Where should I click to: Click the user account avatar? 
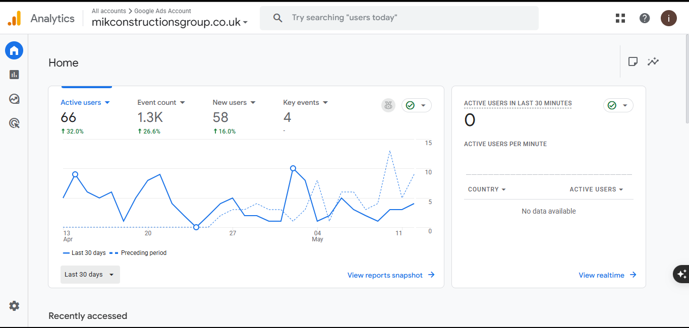(669, 18)
